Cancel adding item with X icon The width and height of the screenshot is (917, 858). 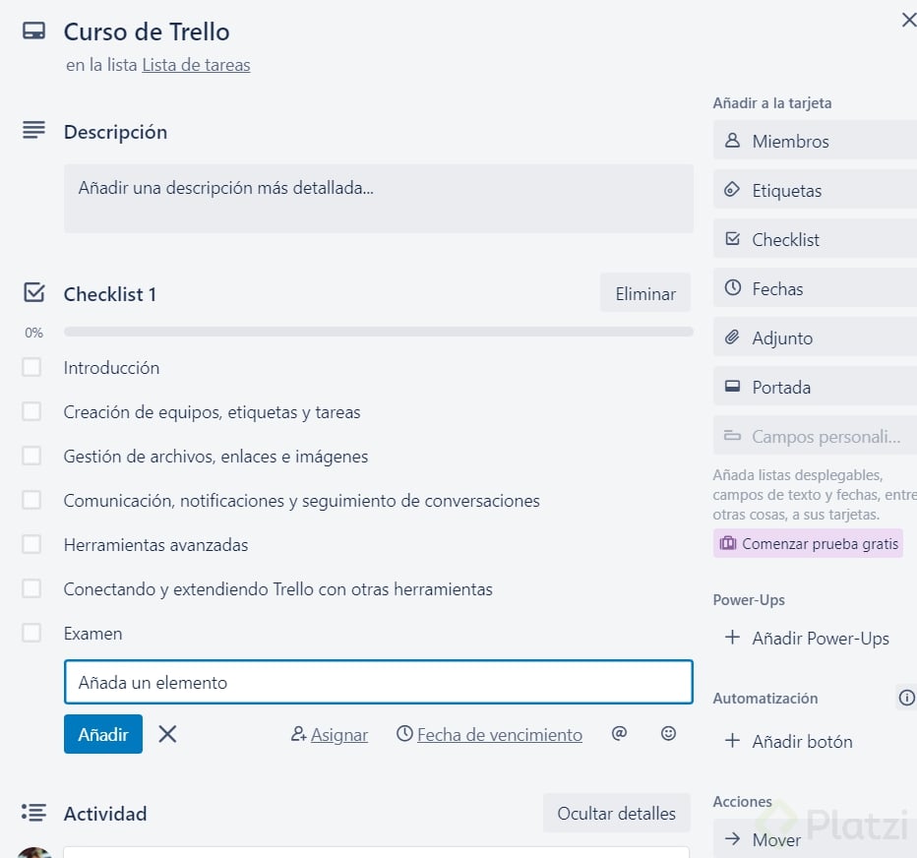[168, 734]
